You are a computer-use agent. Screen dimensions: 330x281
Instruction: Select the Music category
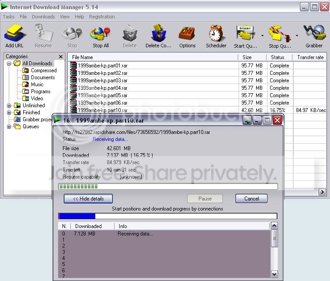37,84
